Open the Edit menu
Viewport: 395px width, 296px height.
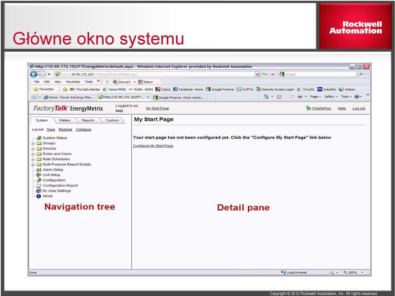click(x=47, y=82)
